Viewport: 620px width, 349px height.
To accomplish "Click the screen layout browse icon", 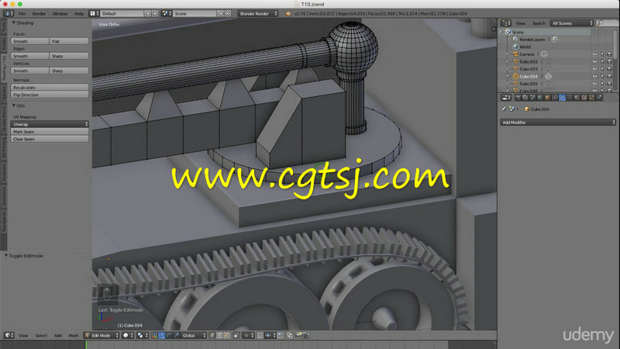I will point(94,13).
